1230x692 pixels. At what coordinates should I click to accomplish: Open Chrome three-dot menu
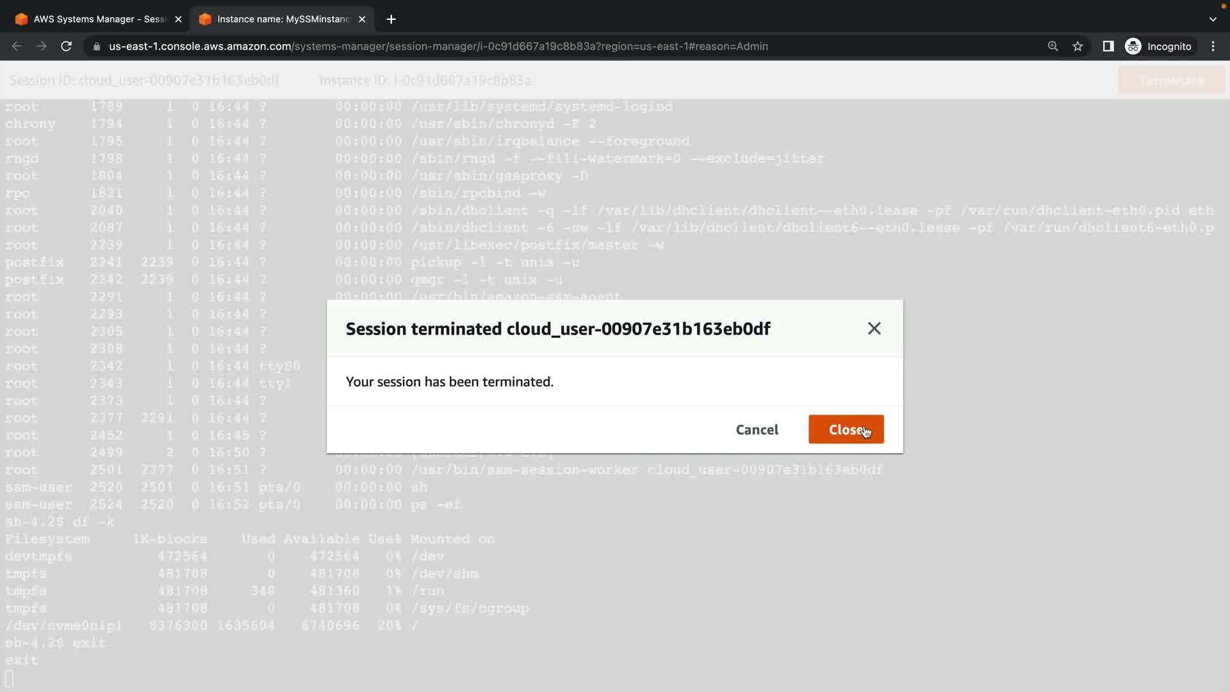pos(1213,46)
